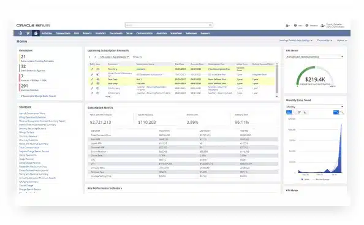This screenshot has width=364, height=225.
Task: Open Churn by Customer shortcut
Action: [29, 140]
